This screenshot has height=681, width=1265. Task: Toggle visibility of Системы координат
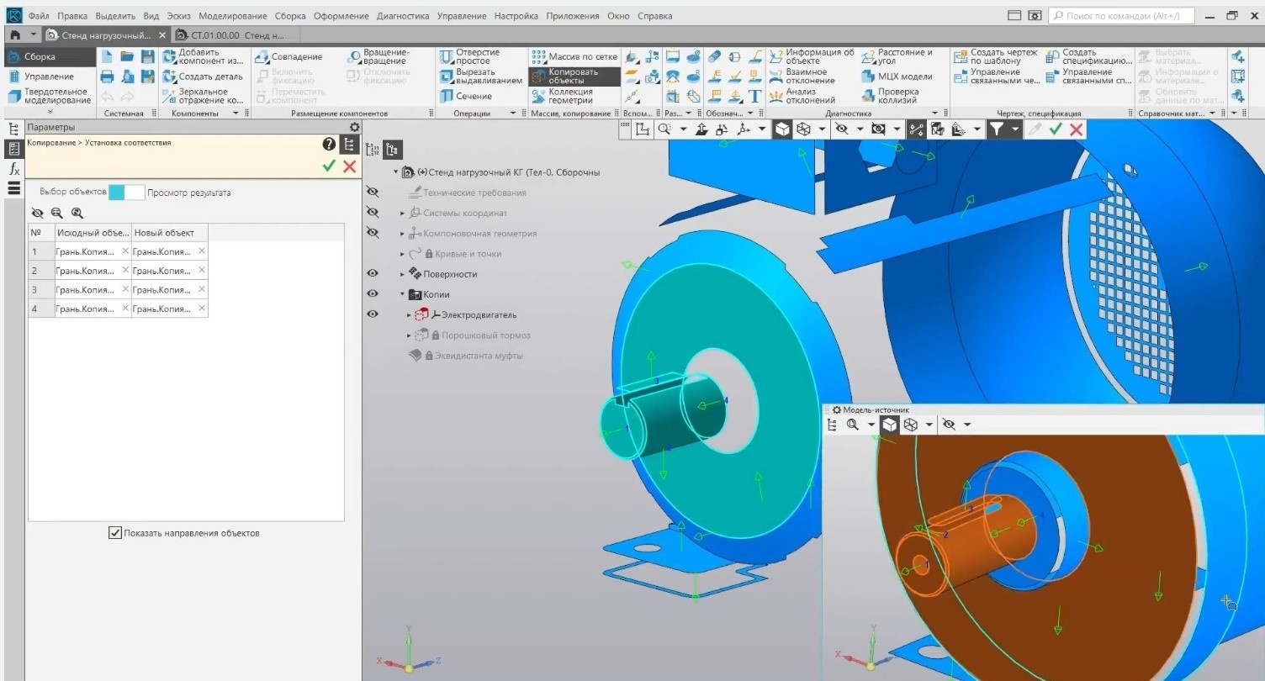[x=373, y=213]
